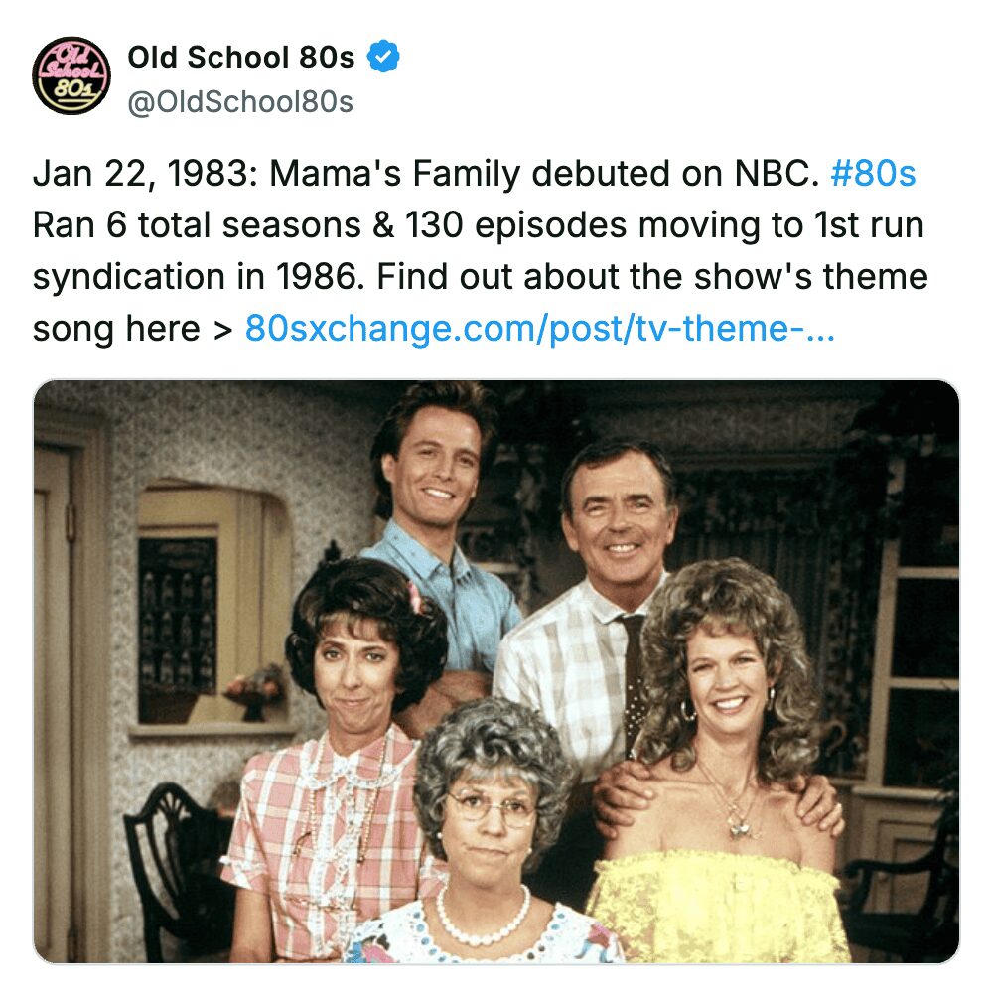This screenshot has width=989, height=995.
Task: Open the Old School 80s profile avatar
Action: tap(71, 74)
